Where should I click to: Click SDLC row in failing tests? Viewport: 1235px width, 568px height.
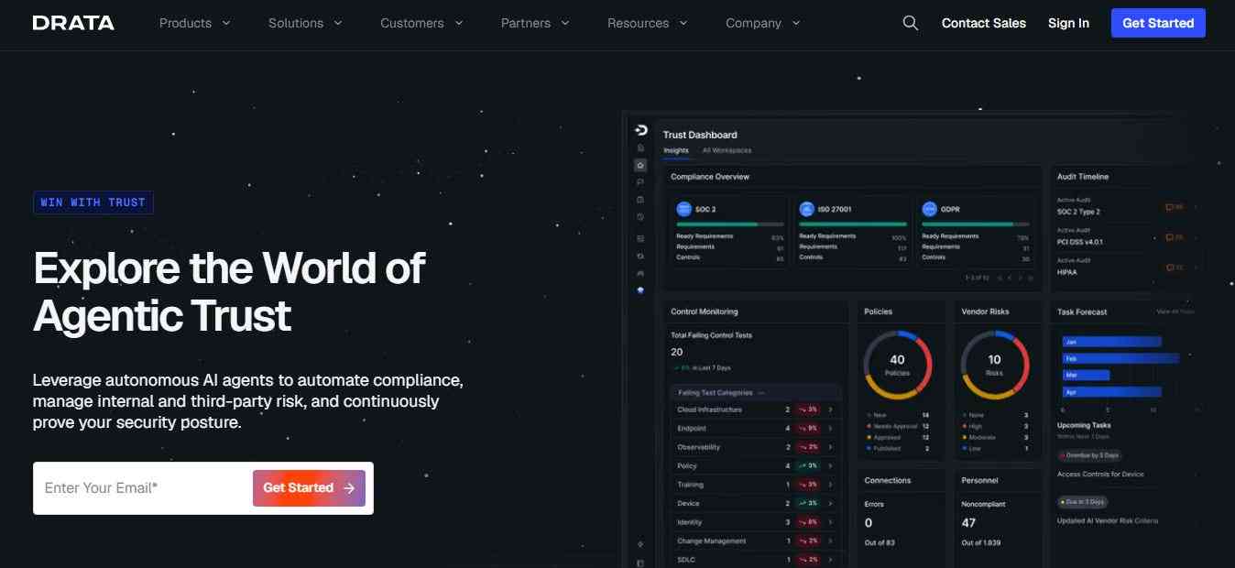tap(756, 559)
